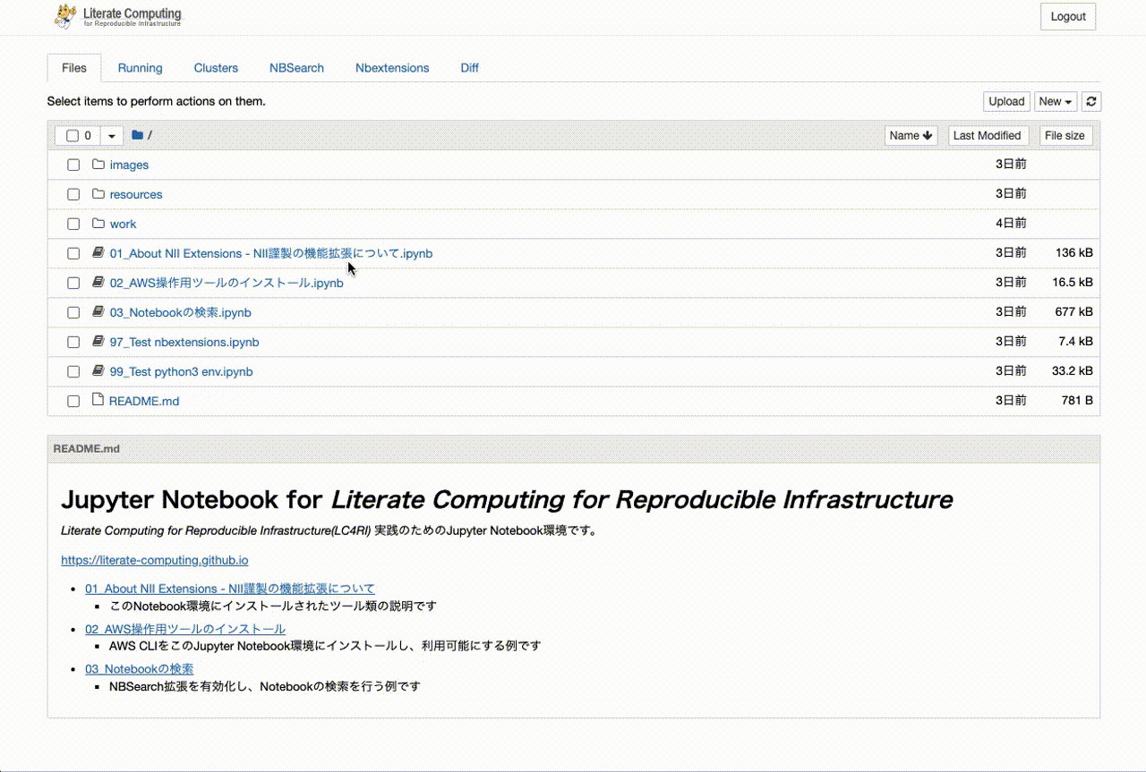Switch to the Diff tab
The width and height of the screenshot is (1146, 772).
469,68
